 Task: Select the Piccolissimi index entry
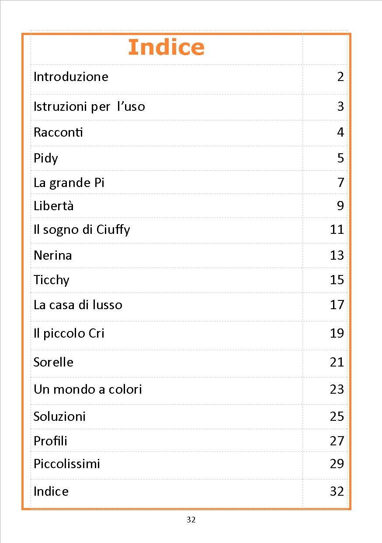[66, 464]
